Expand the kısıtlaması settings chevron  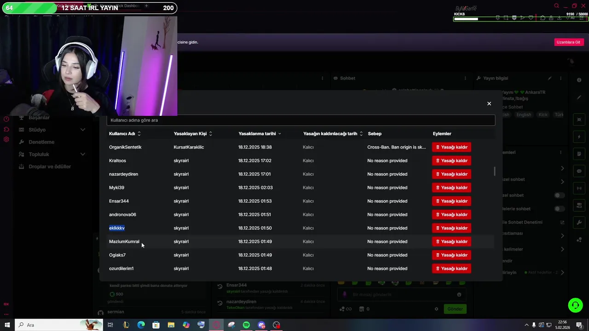pos(562,235)
